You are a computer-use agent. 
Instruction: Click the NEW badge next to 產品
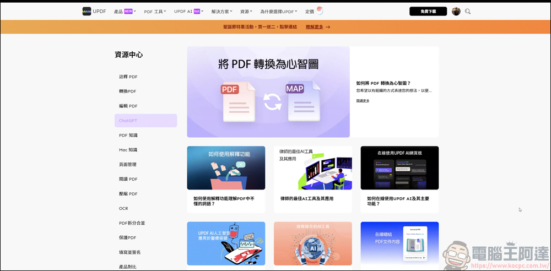click(x=128, y=11)
